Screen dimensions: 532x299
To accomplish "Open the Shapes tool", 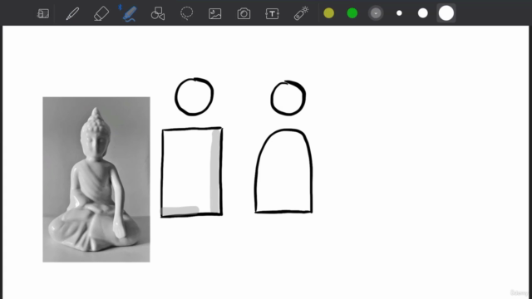I will (158, 13).
